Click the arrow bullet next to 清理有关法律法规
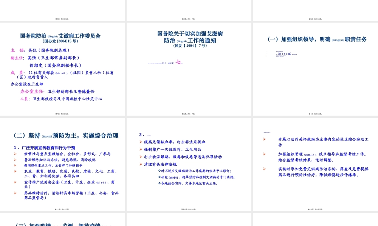Viewport: 378px width, 226px height. (141, 164)
